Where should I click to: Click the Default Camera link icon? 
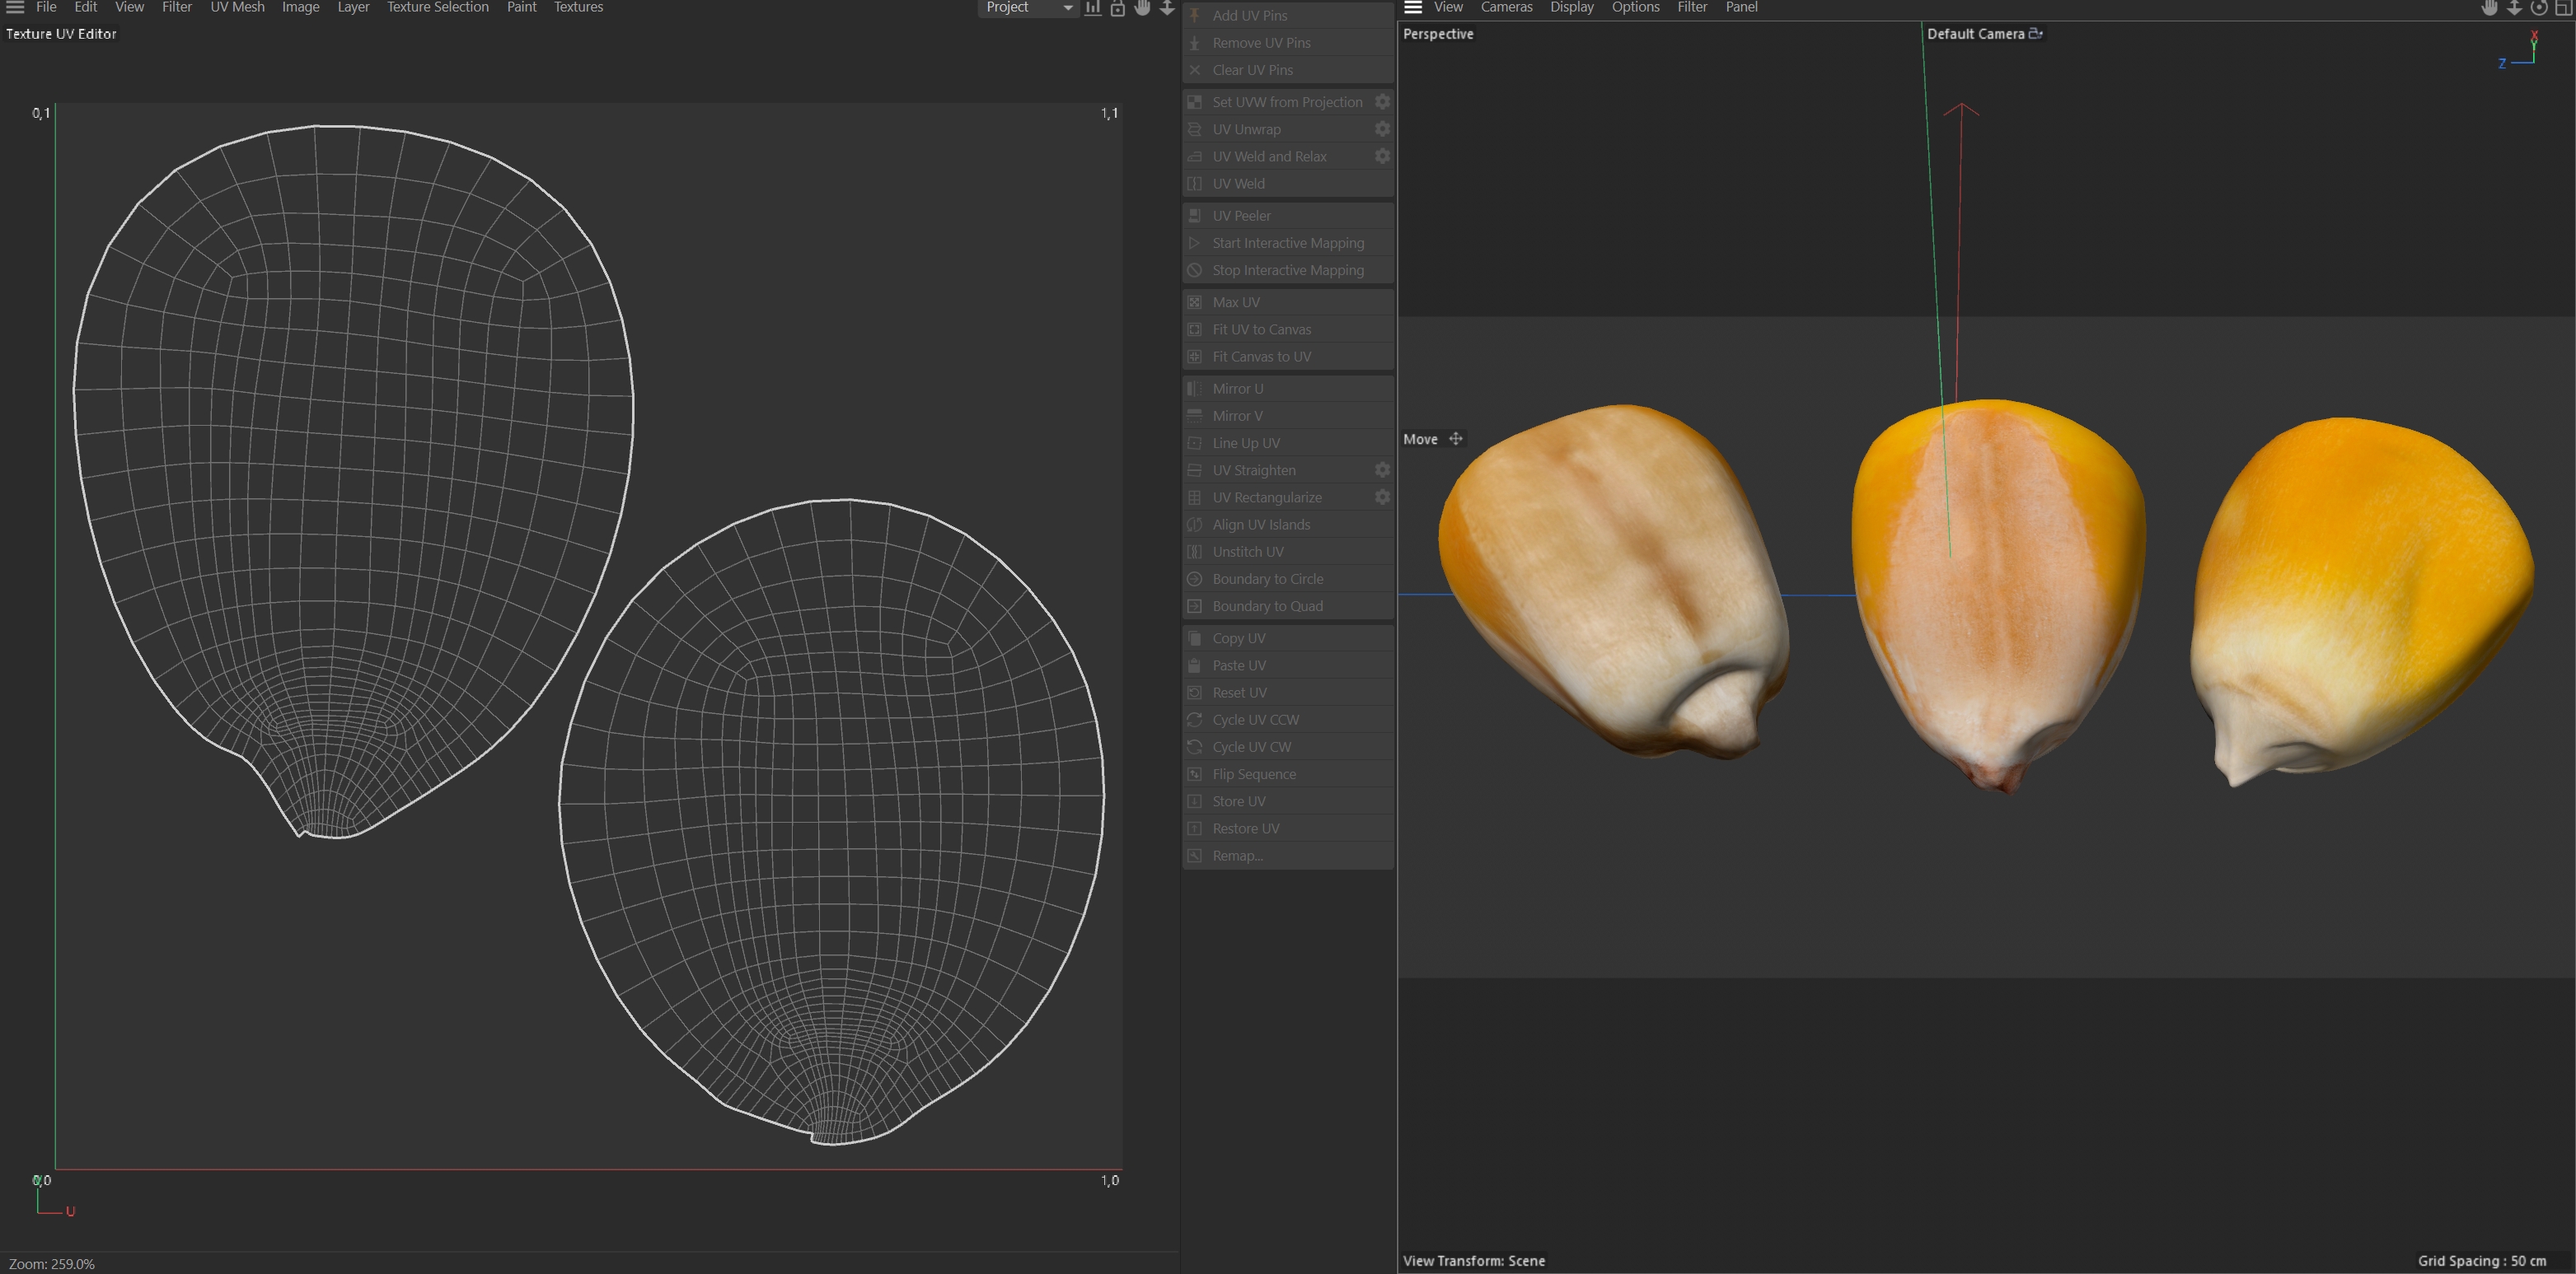pos(2035,33)
